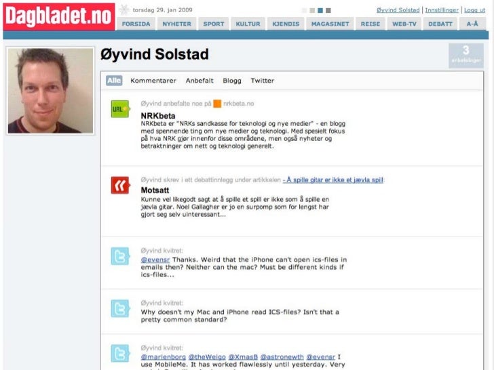Open the REISE section
This screenshot has height=370, width=494.
coord(370,24)
